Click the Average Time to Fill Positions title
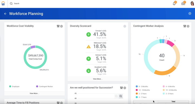Image resolution: width=195 pixels, height=104 pixels. pyautogui.click(x=23, y=103)
